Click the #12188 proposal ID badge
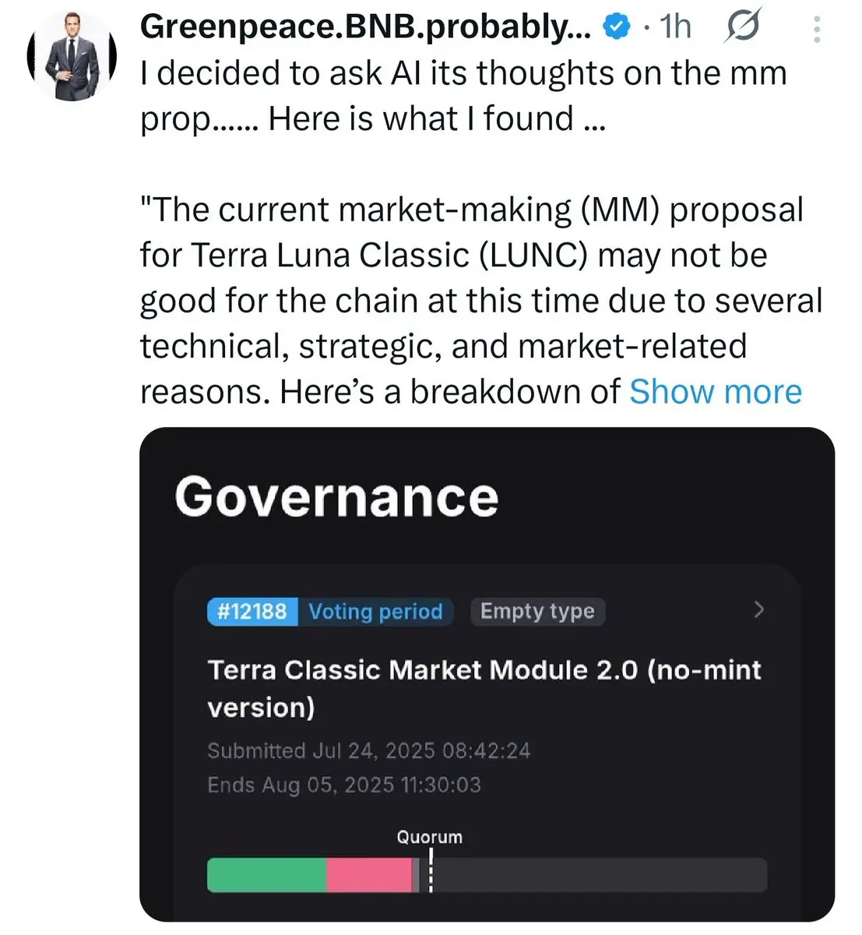This screenshot has height=935, width=862. tap(253, 611)
